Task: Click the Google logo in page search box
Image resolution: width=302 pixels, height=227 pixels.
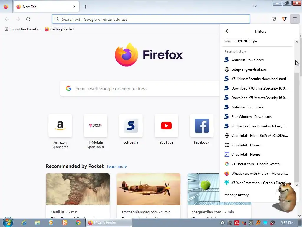Action: (69, 88)
